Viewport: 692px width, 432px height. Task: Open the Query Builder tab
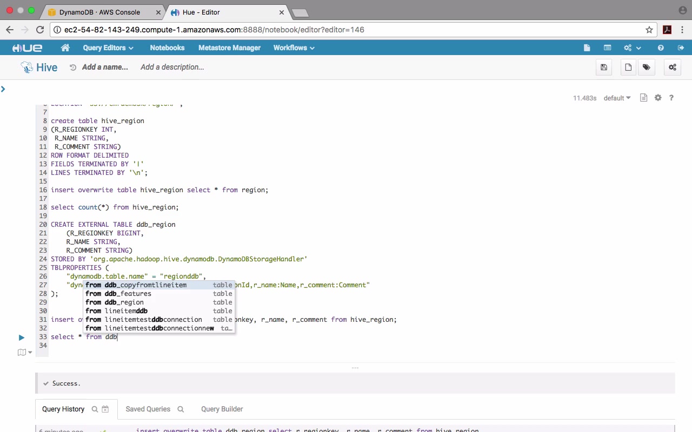pos(222,409)
